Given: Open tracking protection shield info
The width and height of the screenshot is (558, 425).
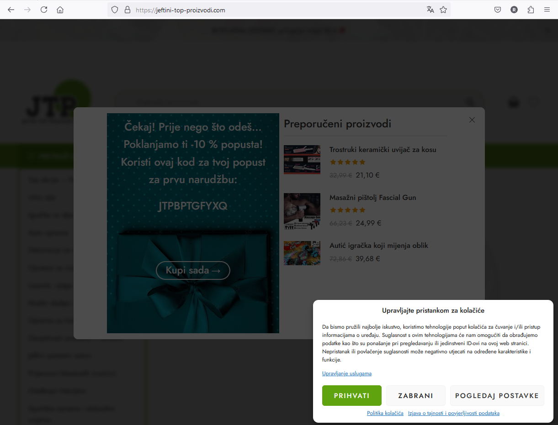Looking at the screenshot, I should (115, 10).
